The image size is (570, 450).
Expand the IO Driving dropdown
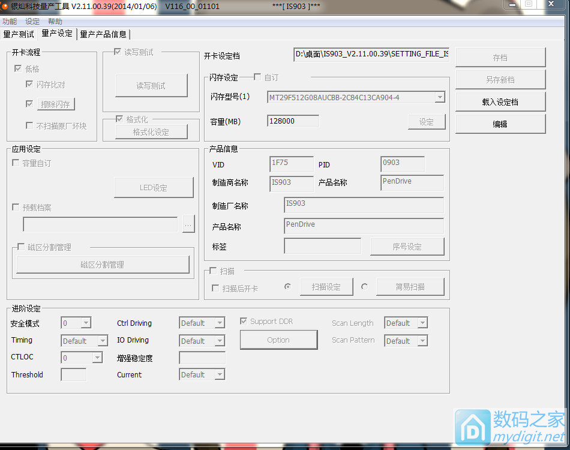[220, 341]
